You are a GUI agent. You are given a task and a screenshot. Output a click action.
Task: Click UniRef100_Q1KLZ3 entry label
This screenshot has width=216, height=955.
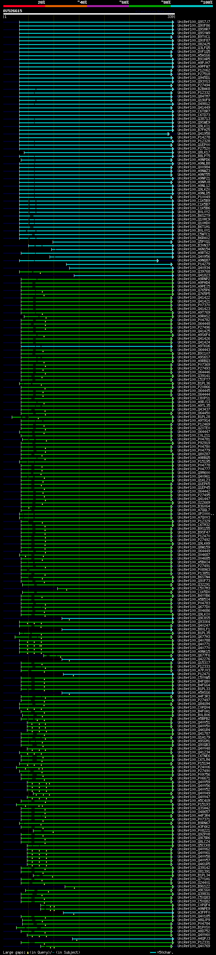[x=194, y=480]
